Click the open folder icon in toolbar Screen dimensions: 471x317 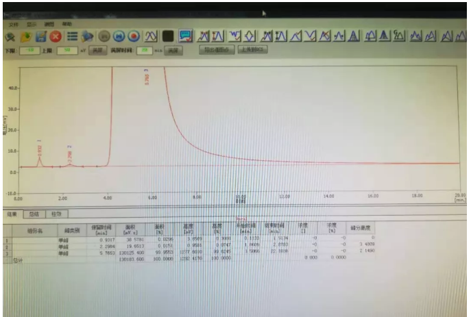coord(25,36)
